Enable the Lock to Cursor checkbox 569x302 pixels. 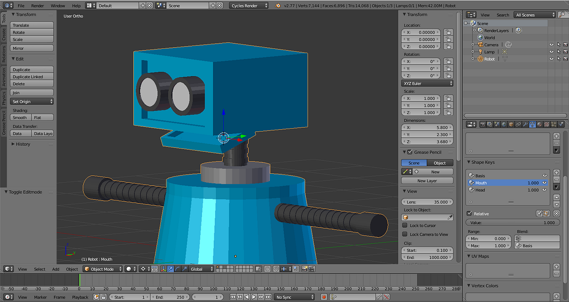[x=405, y=226]
